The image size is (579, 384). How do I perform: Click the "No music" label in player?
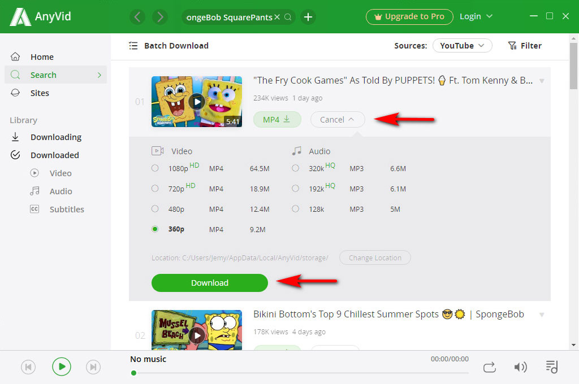148,359
